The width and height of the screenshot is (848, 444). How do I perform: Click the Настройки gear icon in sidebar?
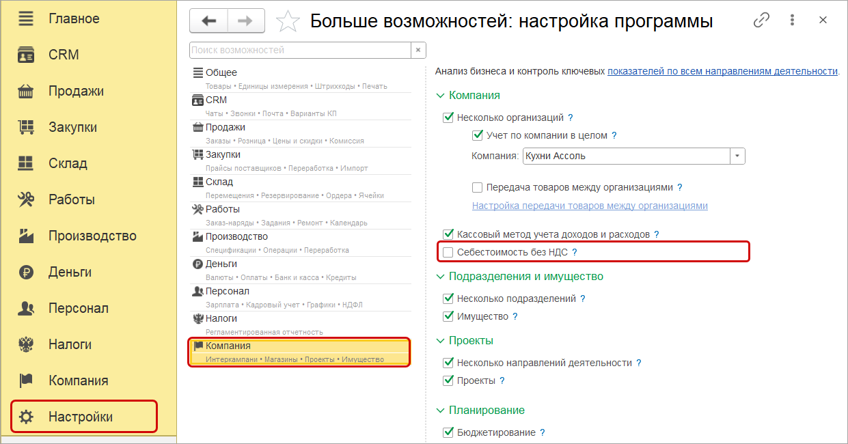(26, 417)
